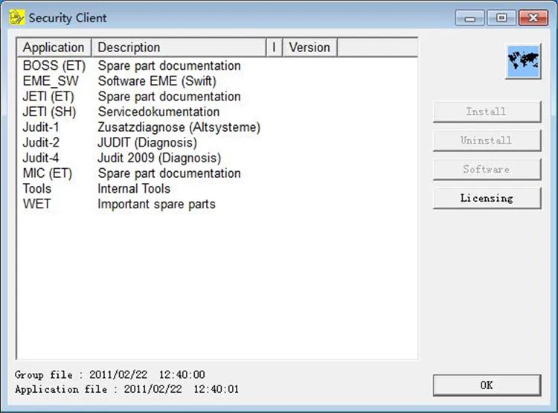Click the Servicedokumentation description
The width and height of the screenshot is (558, 413).
158,112
